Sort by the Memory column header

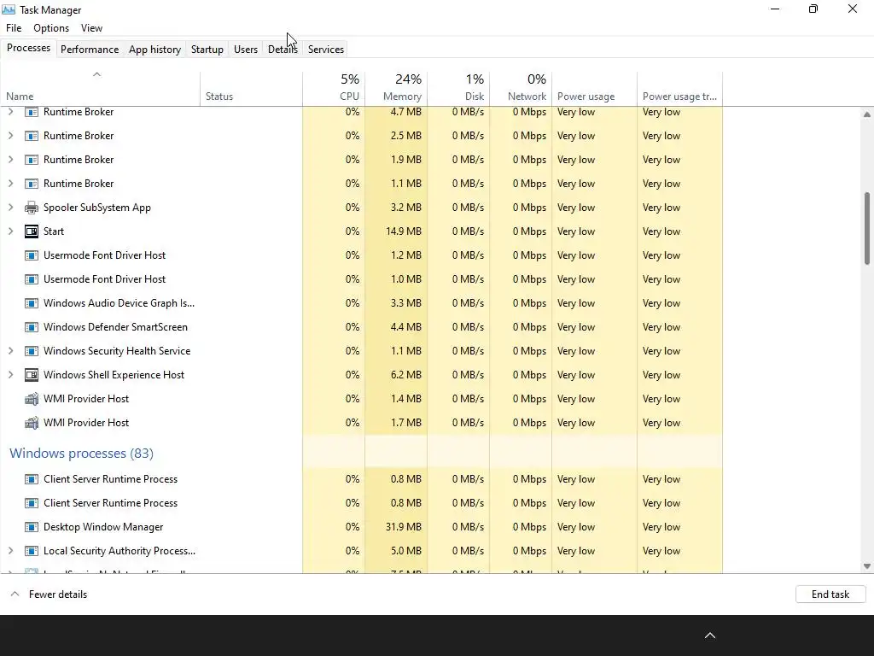pos(396,88)
